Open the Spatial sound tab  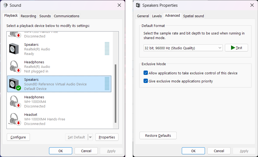tap(193, 16)
